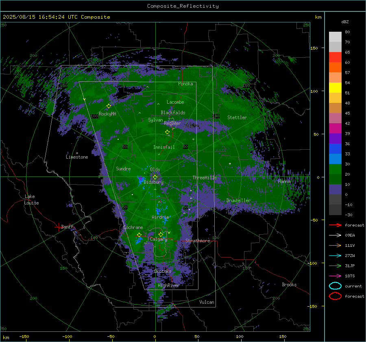The width and height of the screenshot is (366, 342).
Task: Click the red forecast ellipse in legend
Action: [x=335, y=296]
